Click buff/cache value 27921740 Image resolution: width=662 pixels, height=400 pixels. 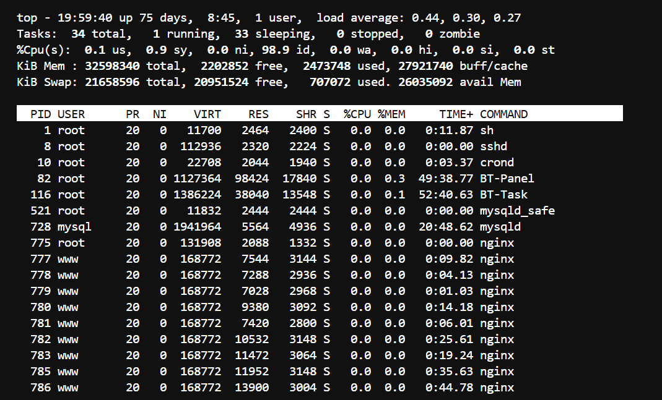[x=425, y=66]
